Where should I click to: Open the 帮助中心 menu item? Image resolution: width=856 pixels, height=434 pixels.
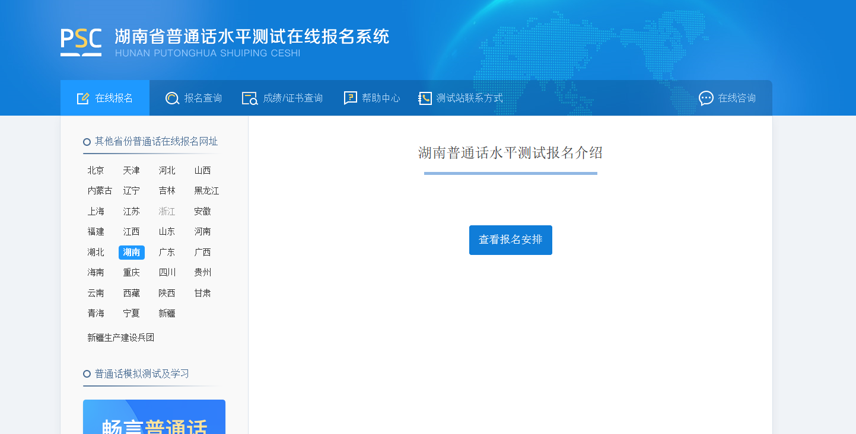click(381, 98)
